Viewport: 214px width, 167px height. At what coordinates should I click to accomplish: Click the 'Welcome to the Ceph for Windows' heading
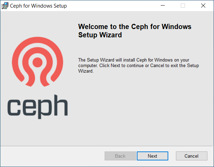(135, 31)
